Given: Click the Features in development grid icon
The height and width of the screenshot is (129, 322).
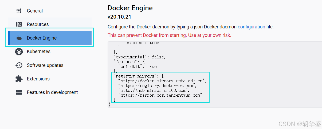Looking at the screenshot, I should [x=19, y=92].
